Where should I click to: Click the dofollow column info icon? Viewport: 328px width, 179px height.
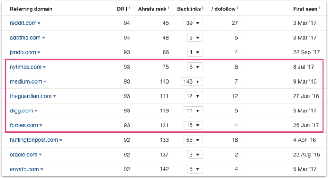pos(238,7)
